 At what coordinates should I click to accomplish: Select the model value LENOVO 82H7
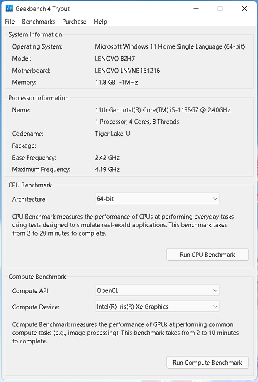pos(115,59)
